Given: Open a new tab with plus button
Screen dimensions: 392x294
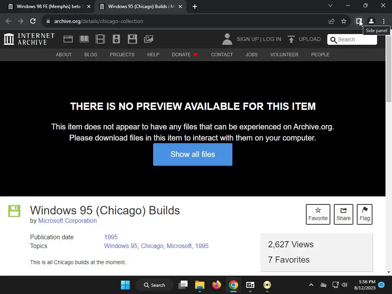Looking at the screenshot, I should pos(195,7).
